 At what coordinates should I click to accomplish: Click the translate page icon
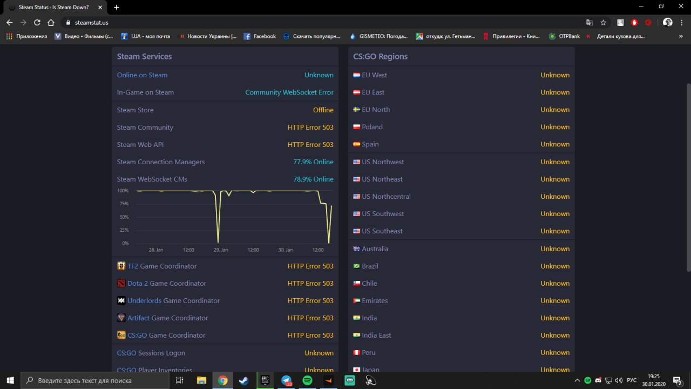click(590, 23)
